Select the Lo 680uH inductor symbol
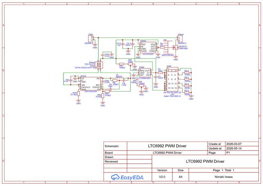This screenshot has width=263, height=186. pos(119,78)
